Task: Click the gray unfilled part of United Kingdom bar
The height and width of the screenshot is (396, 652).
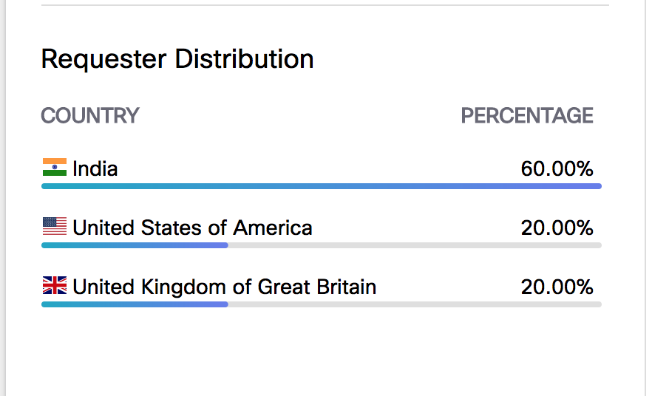Action: (414, 304)
